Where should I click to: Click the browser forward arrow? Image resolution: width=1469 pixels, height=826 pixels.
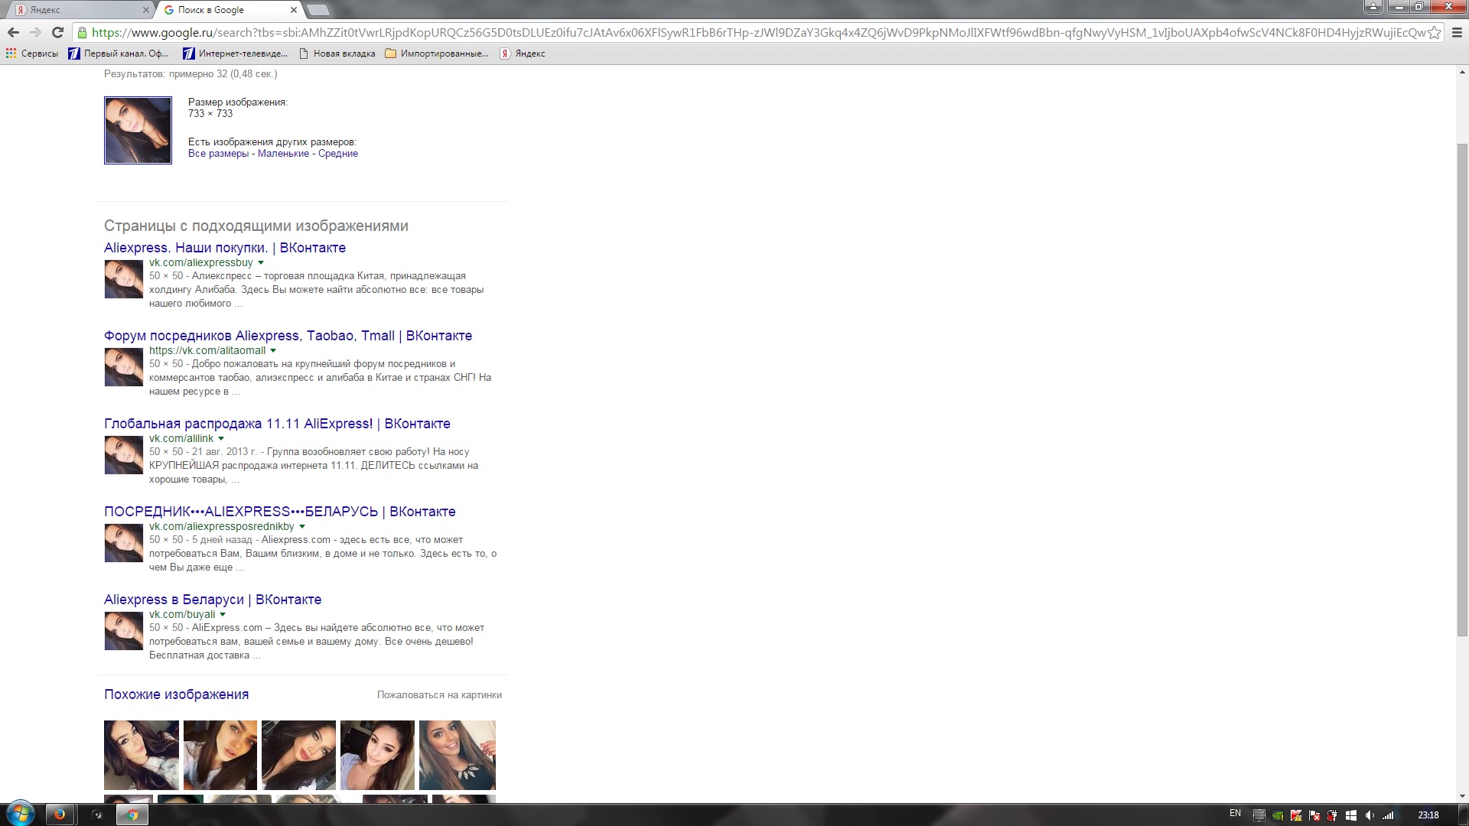coord(35,32)
